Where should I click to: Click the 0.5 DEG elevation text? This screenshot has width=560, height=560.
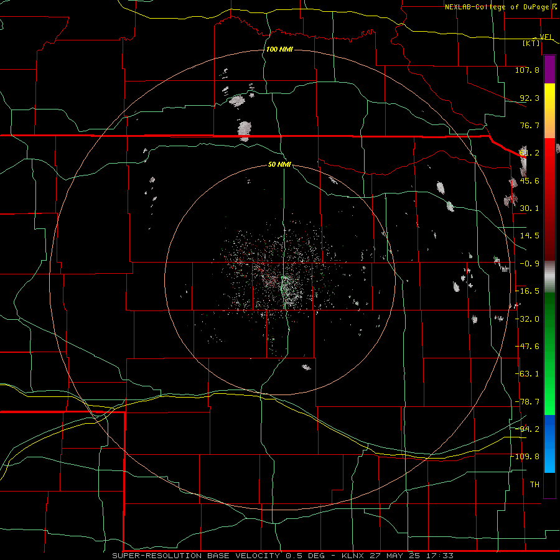click(305, 556)
